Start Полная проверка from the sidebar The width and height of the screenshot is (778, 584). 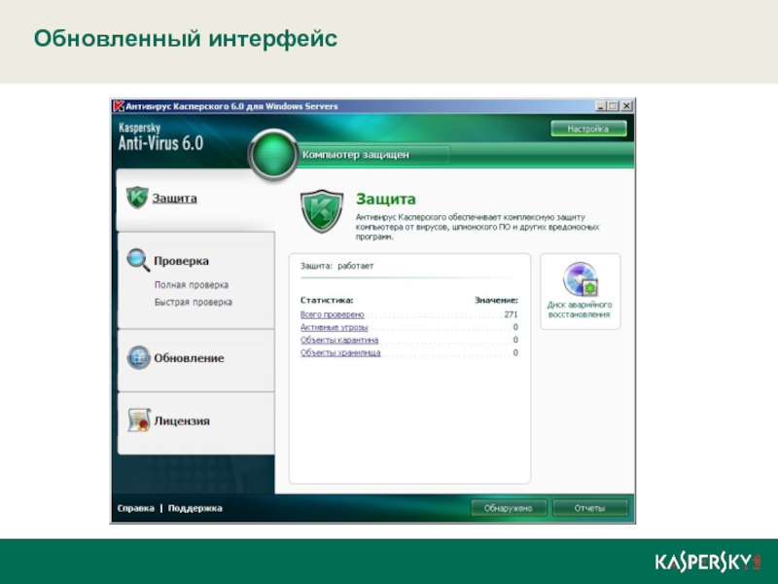pyautogui.click(x=191, y=285)
